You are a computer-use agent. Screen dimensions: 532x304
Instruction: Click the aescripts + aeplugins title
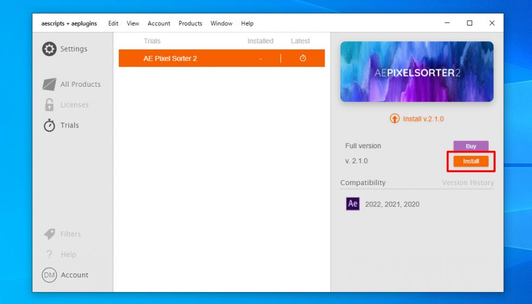[x=69, y=23]
